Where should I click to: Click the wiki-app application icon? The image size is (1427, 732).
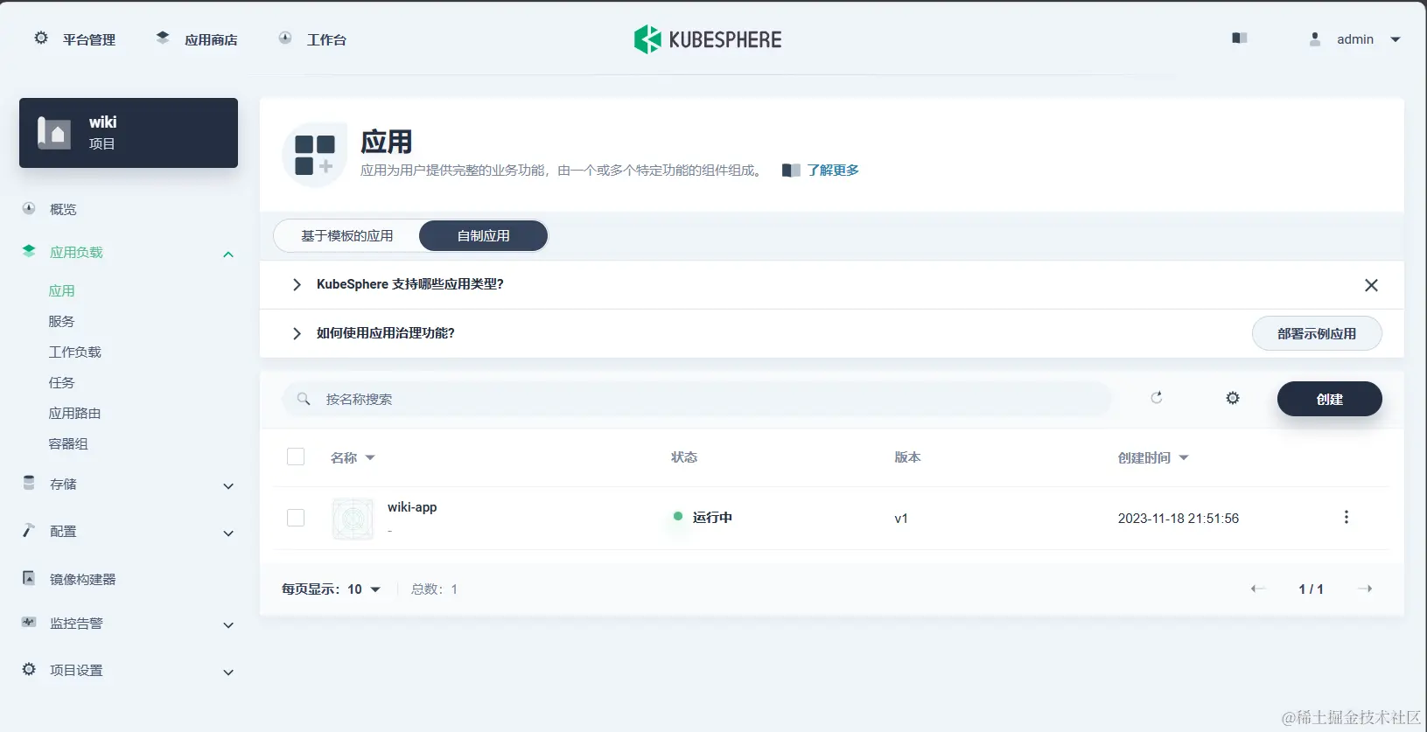353,519
